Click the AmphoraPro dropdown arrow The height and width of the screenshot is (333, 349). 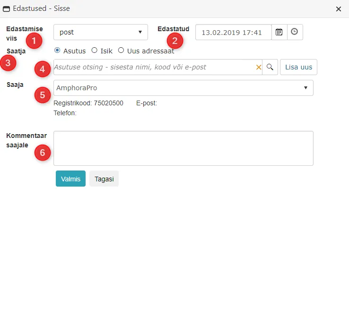click(x=306, y=88)
